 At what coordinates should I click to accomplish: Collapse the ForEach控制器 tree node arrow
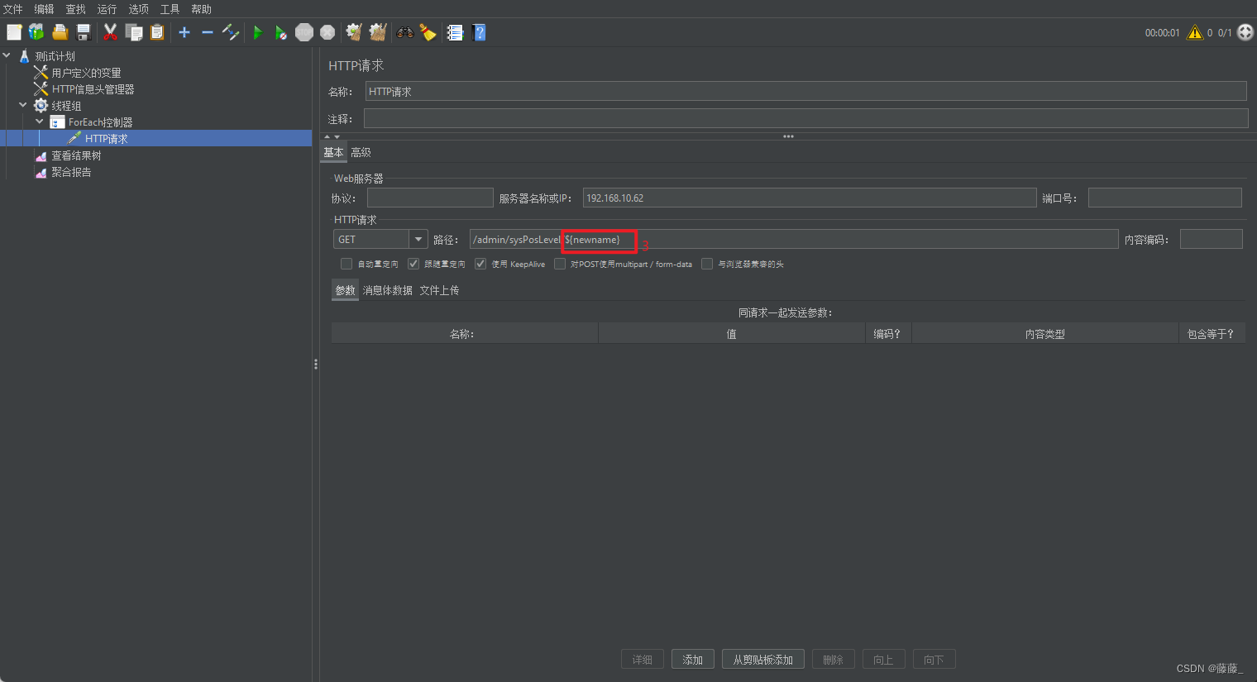[40, 122]
